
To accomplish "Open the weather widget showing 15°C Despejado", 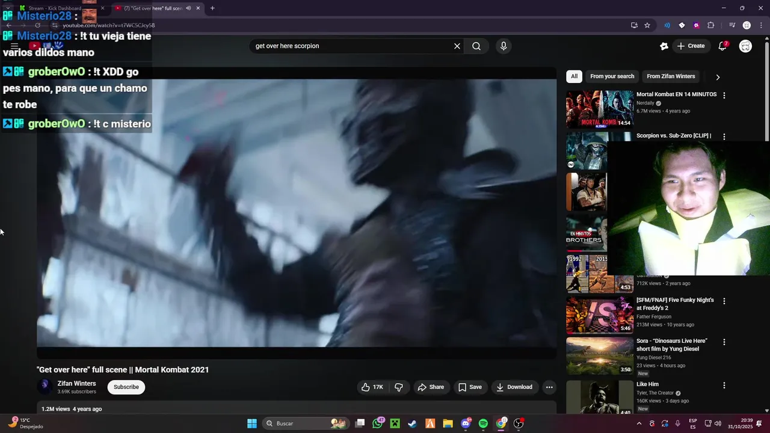I will pyautogui.click(x=25, y=423).
